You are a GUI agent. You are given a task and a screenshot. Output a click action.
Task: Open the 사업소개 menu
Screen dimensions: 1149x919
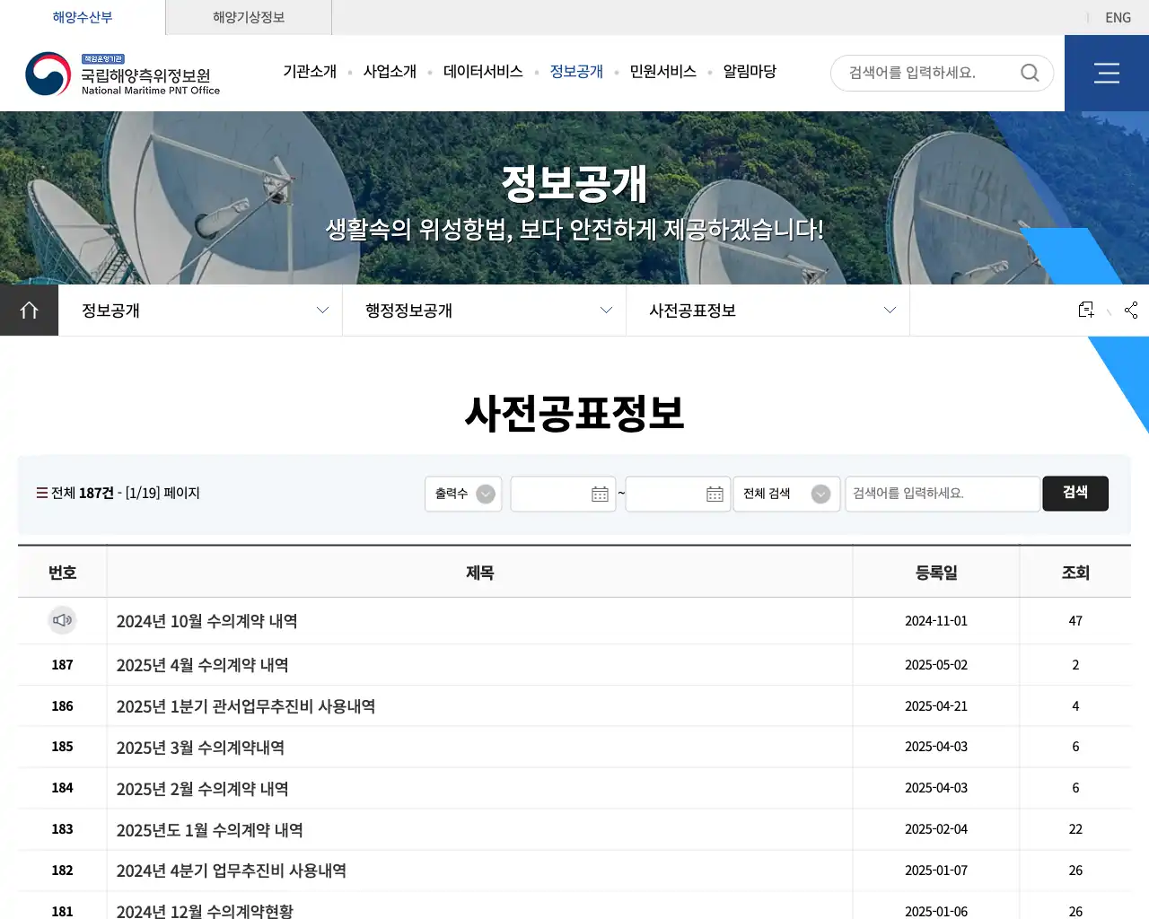pyautogui.click(x=390, y=71)
